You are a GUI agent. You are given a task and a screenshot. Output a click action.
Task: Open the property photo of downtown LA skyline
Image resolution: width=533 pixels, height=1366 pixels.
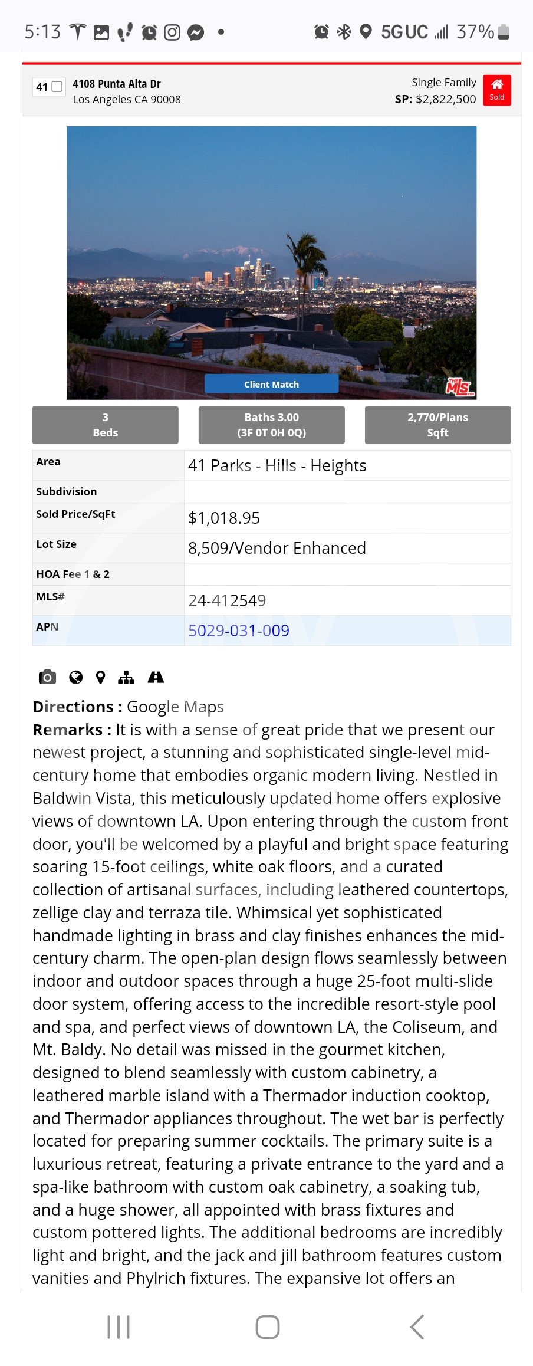[x=271, y=262]
